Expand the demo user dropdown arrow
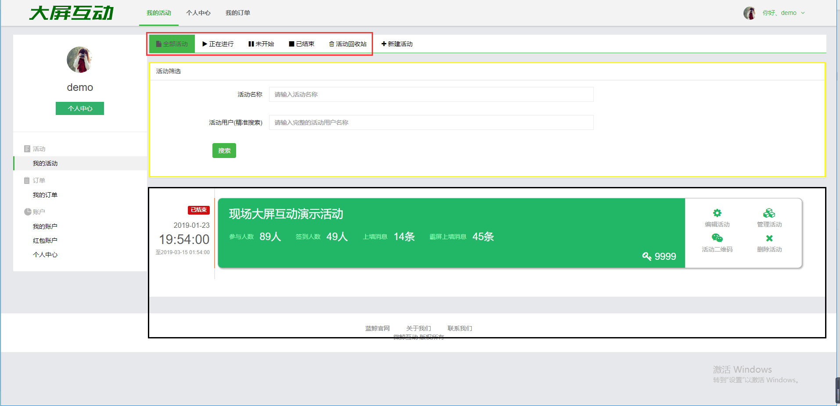 [803, 13]
